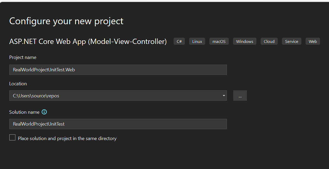Click the 'Location' field label
This screenshot has width=329, height=169.
(x=18, y=84)
